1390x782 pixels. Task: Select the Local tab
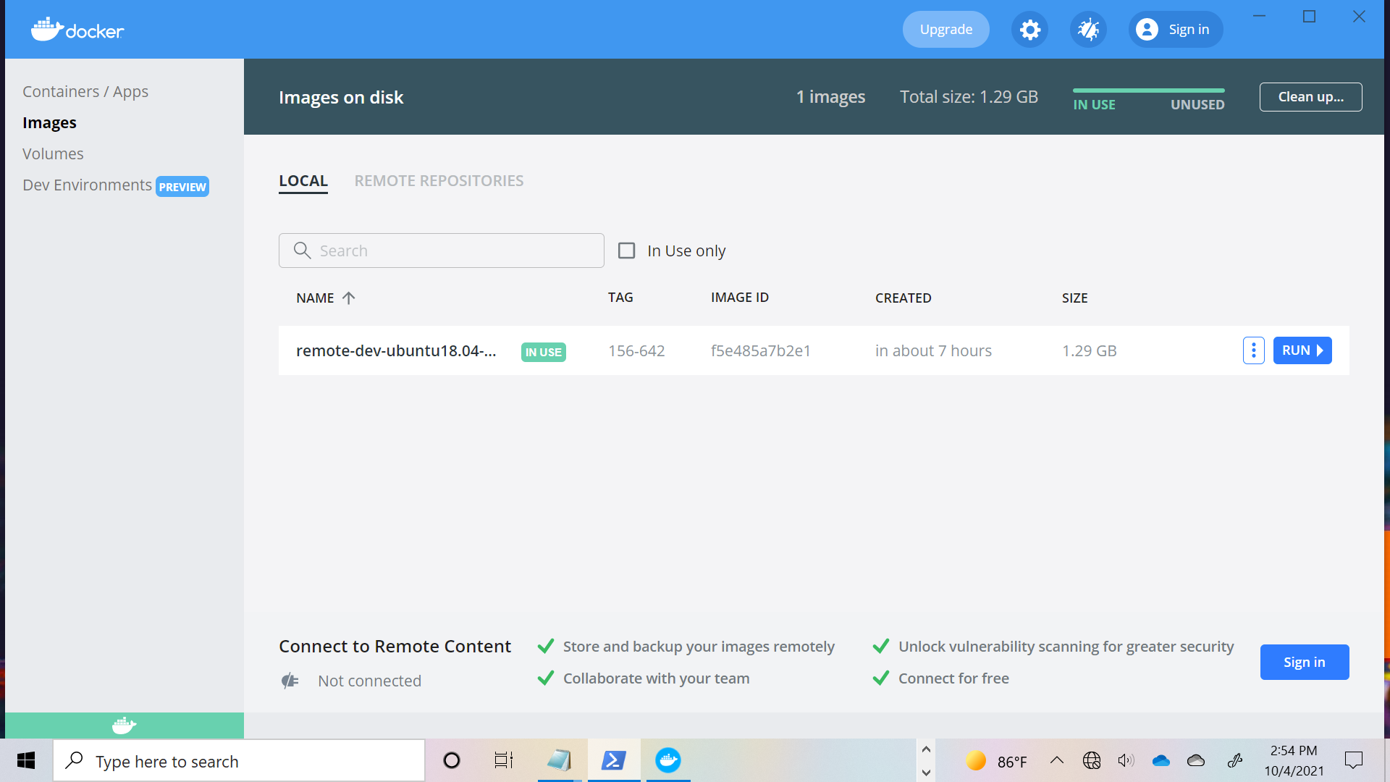coord(303,181)
